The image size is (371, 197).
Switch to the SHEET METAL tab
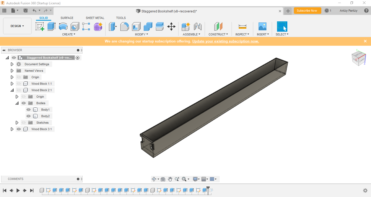point(95,18)
